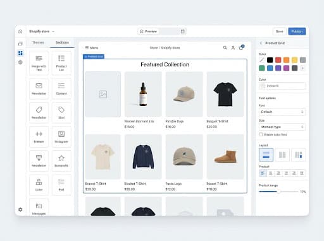Add the Content section
This screenshot has width=324, height=241.
61,89
